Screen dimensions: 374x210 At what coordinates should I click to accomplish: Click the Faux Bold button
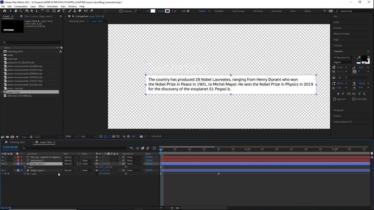click(338, 94)
